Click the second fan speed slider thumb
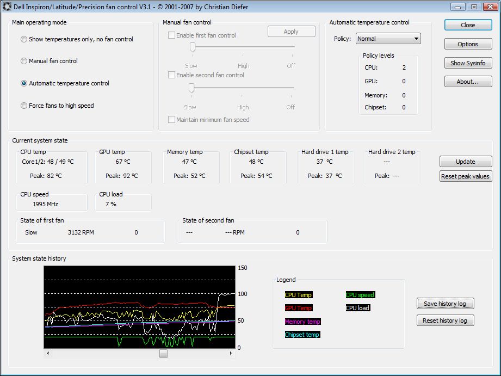This screenshot has width=501, height=376. click(191, 88)
